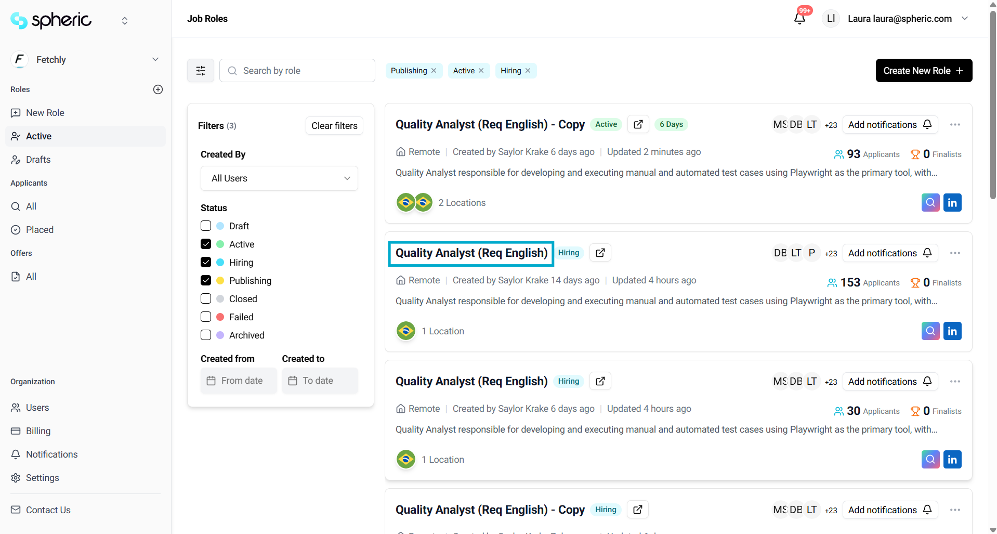The width and height of the screenshot is (997, 534).
Task: Open Billing in the sidebar
Action: point(38,431)
